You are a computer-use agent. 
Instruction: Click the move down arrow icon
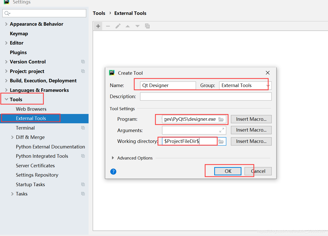coord(138,26)
